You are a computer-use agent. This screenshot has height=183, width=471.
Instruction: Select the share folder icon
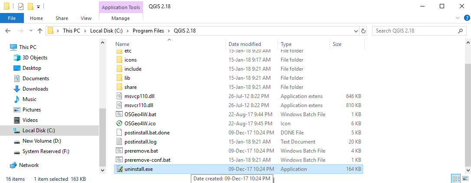(119, 87)
